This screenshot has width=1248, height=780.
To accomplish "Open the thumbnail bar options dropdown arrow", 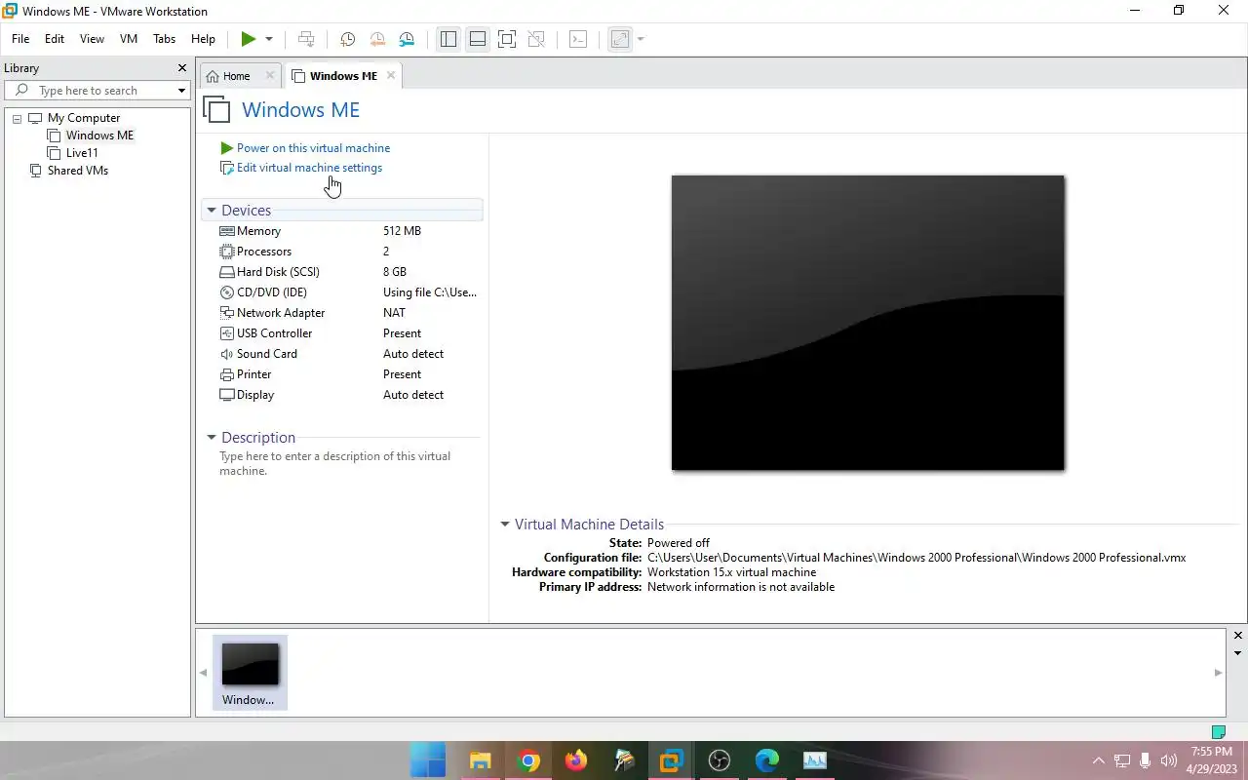I will coord(1238,653).
